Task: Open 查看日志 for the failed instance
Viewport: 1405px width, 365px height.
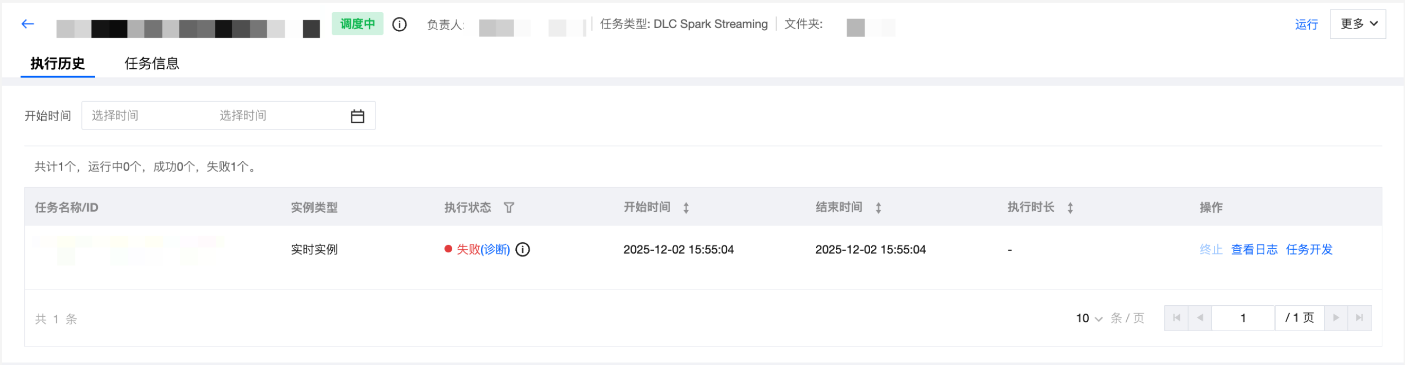Action: [1254, 250]
